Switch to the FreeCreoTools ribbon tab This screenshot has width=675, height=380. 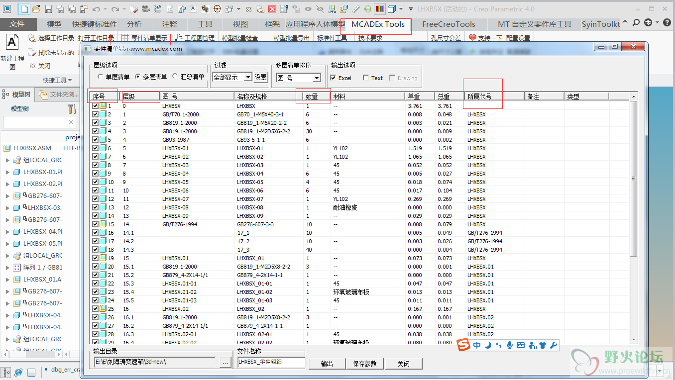pyautogui.click(x=449, y=24)
